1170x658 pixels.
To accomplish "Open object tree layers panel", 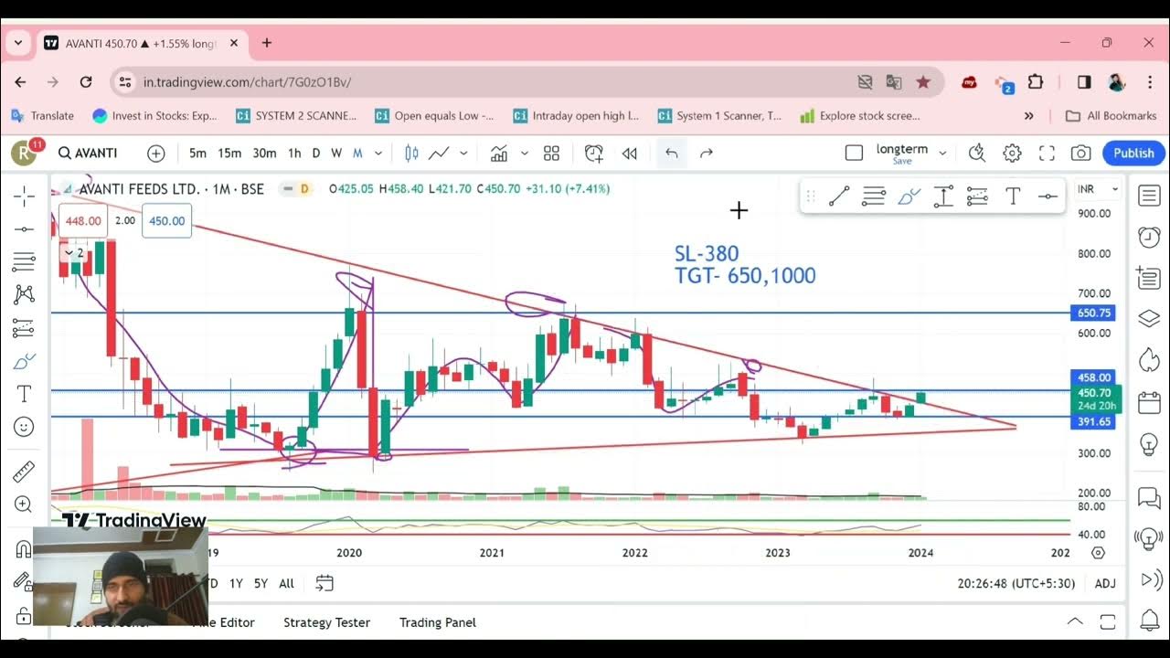I will click(x=1149, y=318).
